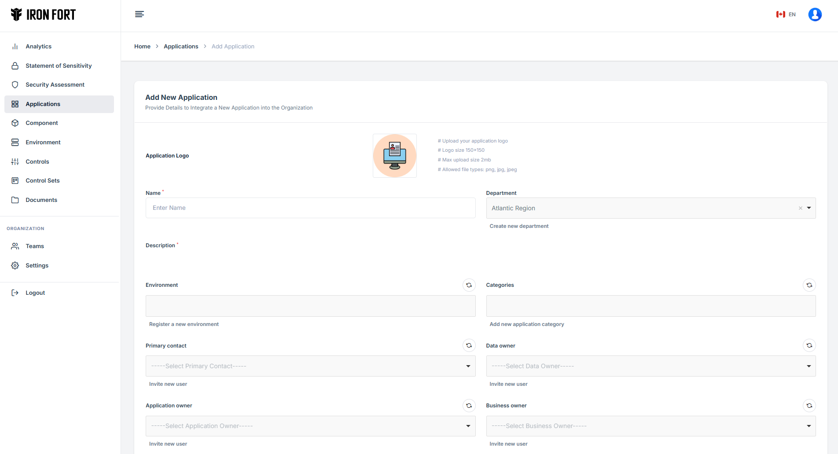Image resolution: width=838 pixels, height=454 pixels.
Task: Go to Security Assessment in sidebar
Action: pyautogui.click(x=55, y=84)
